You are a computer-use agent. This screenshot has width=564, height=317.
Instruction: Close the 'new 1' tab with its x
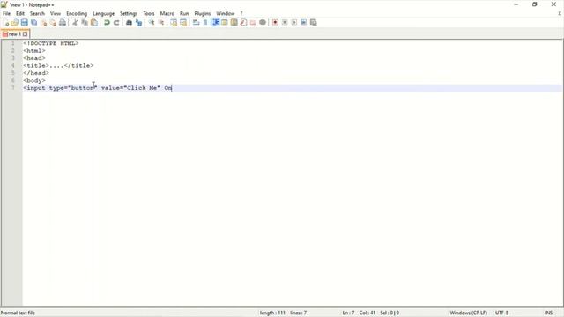click(x=26, y=34)
